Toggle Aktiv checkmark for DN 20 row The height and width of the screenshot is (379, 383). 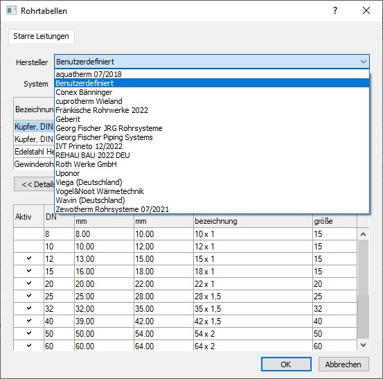[x=29, y=283]
